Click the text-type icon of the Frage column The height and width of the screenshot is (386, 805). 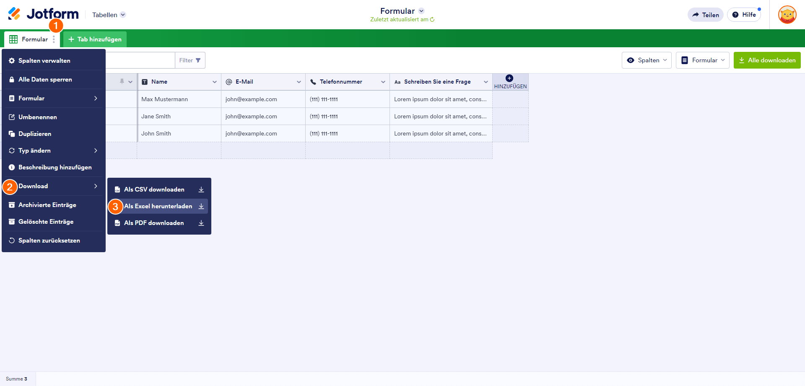click(397, 82)
